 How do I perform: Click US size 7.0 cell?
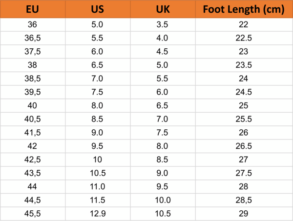[97, 79]
